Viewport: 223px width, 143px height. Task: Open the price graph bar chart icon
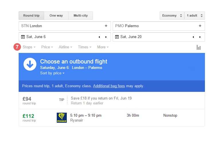199,47
